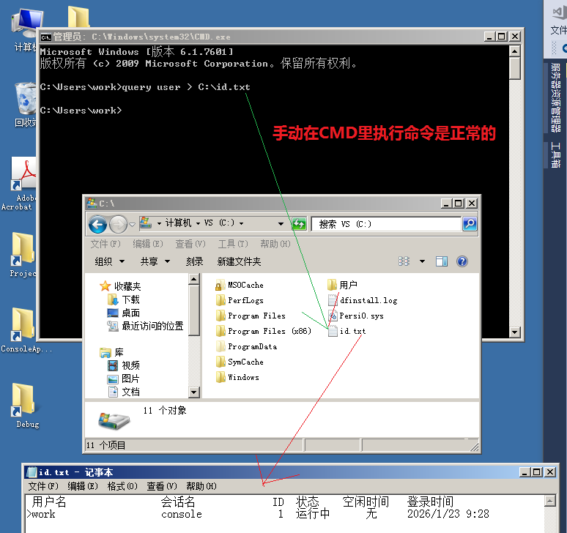This screenshot has width=567, height=533.
Task: Open Explorer 查看(V) menu
Action: pos(190,244)
